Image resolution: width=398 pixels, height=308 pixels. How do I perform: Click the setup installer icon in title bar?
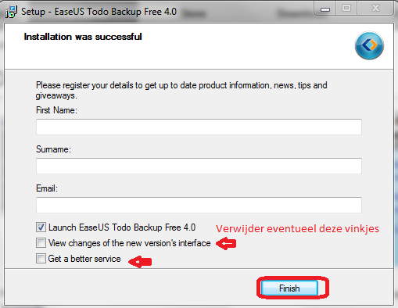(11, 12)
